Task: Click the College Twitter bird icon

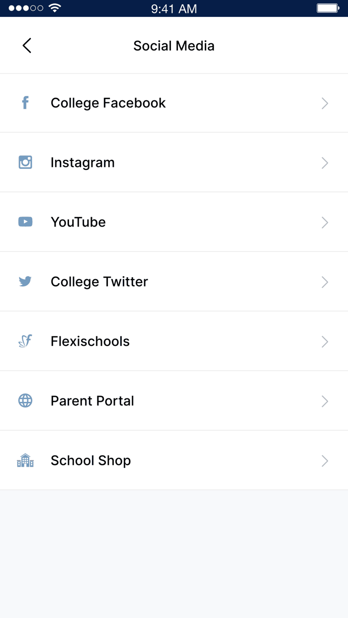Action: pyautogui.click(x=25, y=282)
